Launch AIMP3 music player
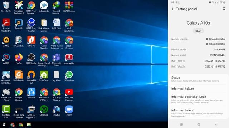This screenshot has height=128, width=229. 6,42
